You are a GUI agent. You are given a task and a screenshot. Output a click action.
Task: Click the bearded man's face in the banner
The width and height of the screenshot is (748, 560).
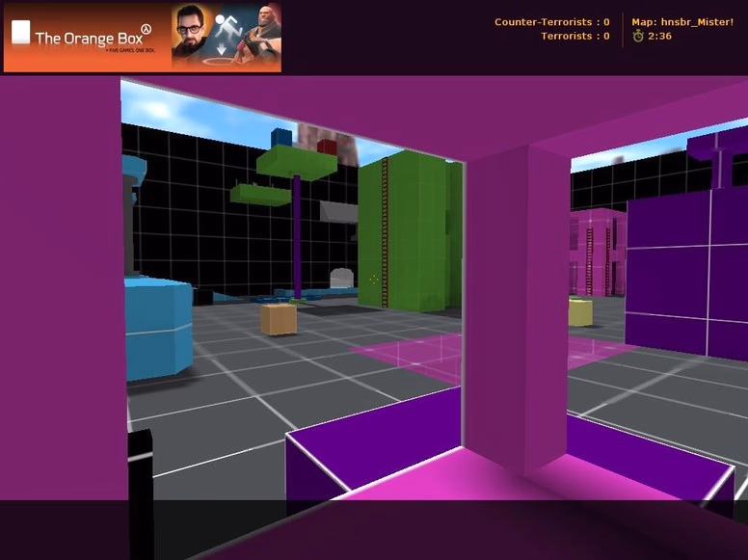tap(189, 30)
